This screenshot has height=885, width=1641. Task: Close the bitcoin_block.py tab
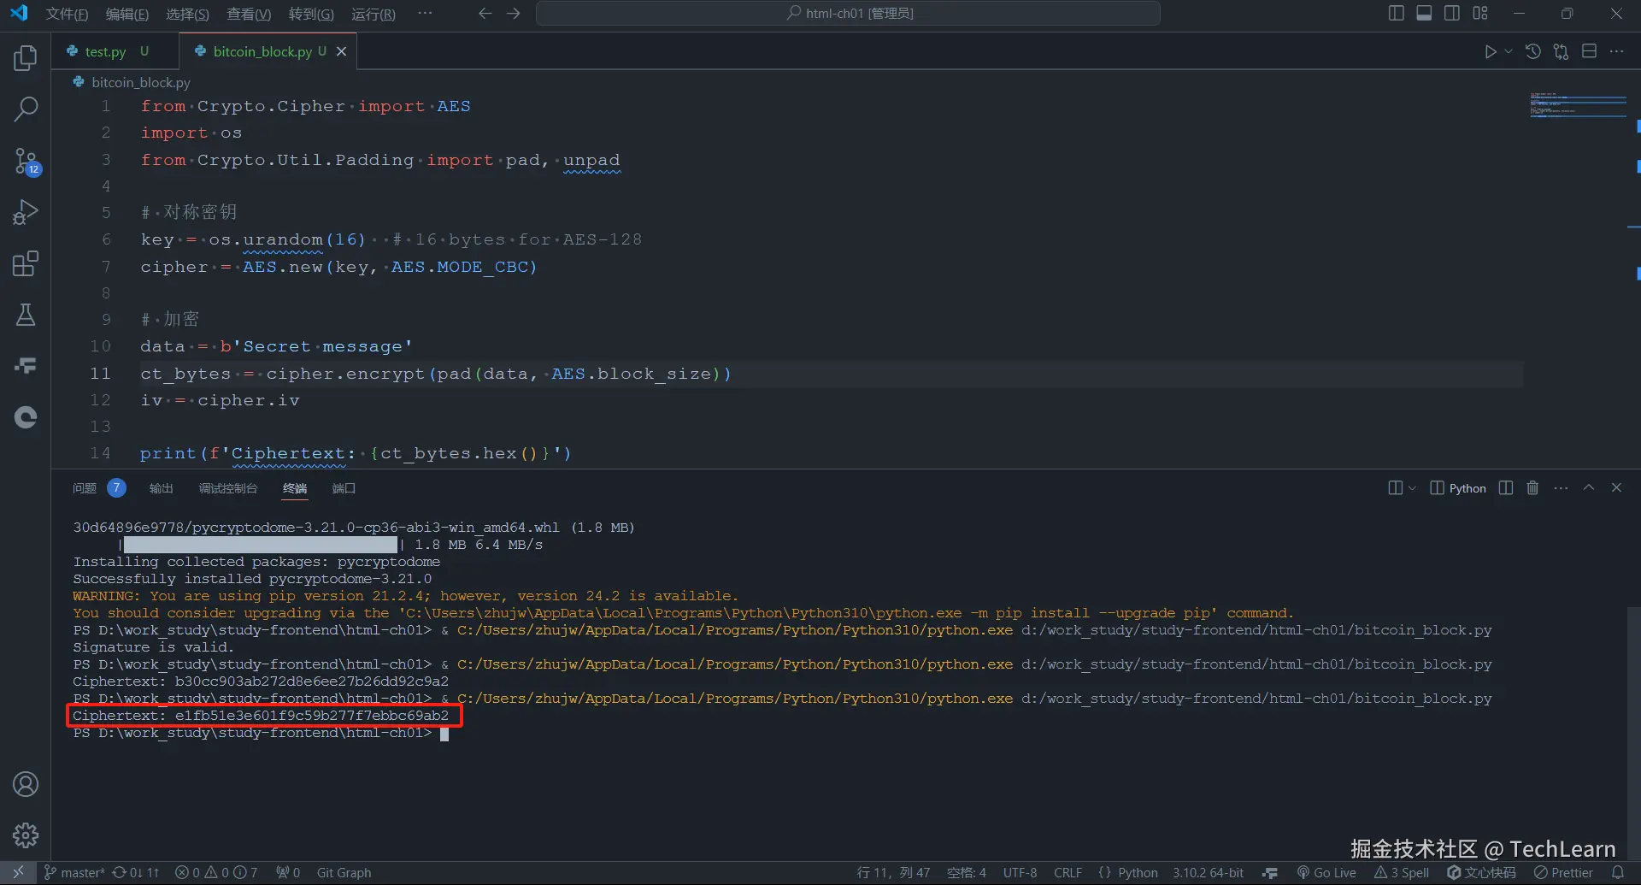(341, 51)
